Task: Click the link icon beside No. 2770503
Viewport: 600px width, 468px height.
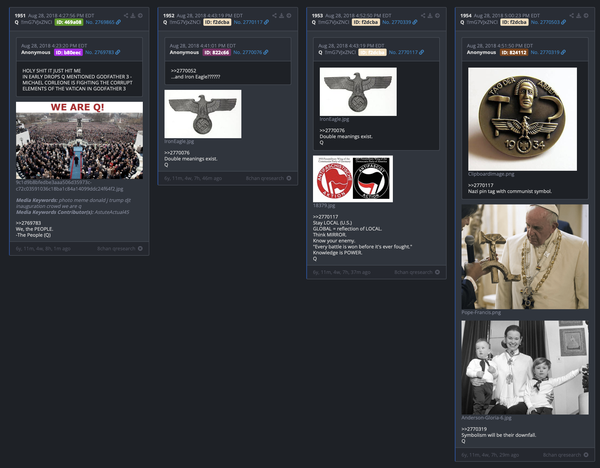Action: pos(563,22)
